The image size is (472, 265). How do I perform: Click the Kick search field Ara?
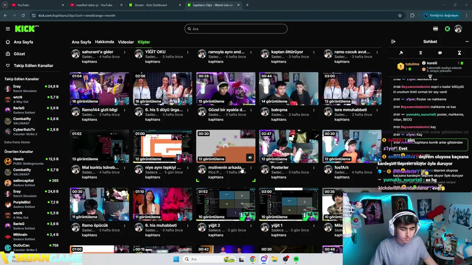(x=236, y=29)
